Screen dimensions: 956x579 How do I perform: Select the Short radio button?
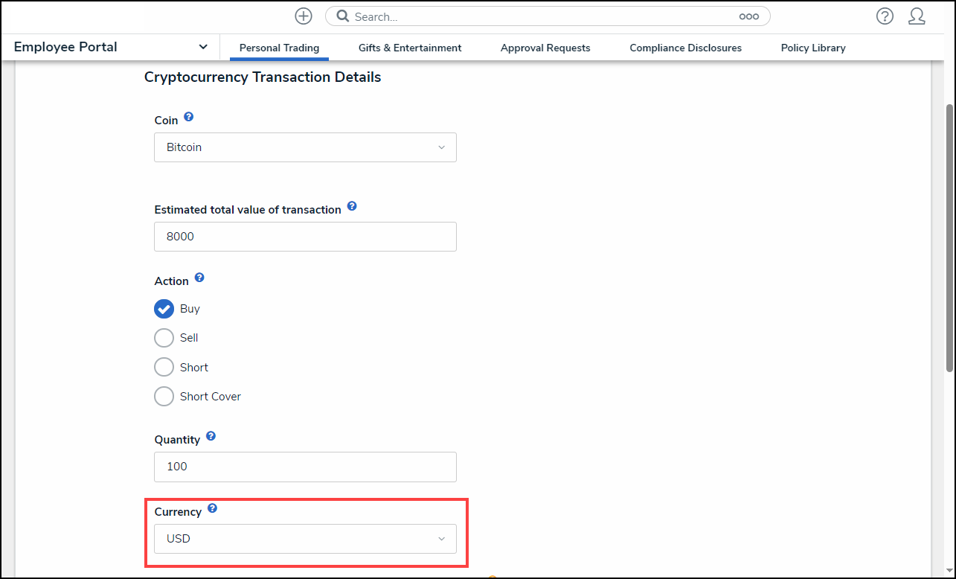click(x=164, y=368)
